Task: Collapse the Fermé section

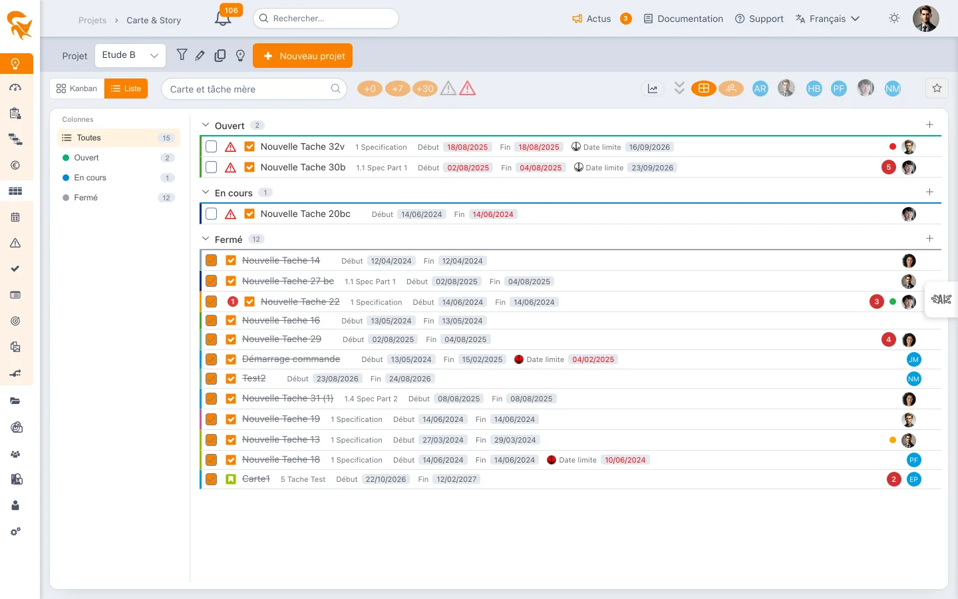Action: coord(206,239)
